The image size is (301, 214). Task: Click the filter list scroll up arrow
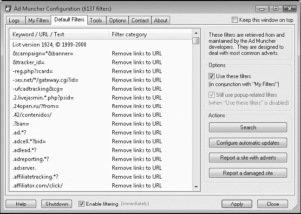click(x=196, y=33)
